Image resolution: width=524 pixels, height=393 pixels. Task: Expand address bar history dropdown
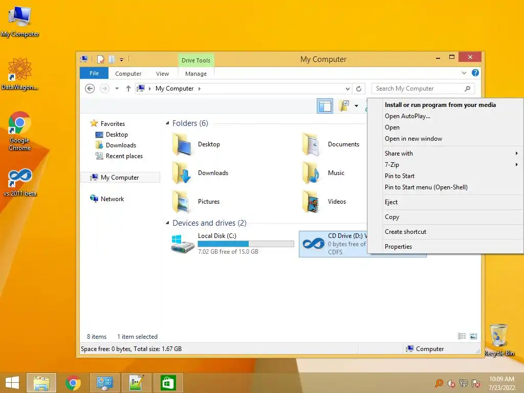(x=347, y=89)
